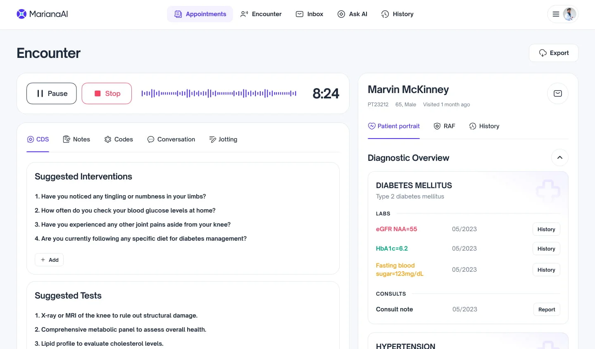This screenshot has width=595, height=349.
Task: Click the HbA1c=6.2 lab value
Action: pos(392,249)
